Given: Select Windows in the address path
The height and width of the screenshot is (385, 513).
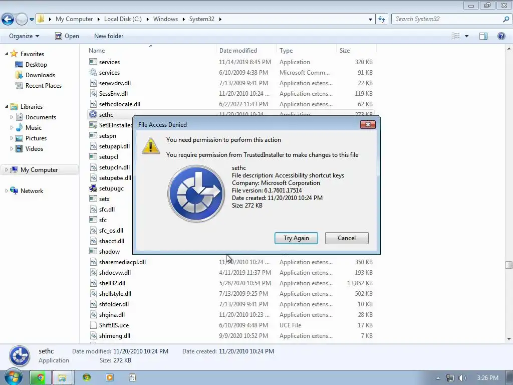Looking at the screenshot, I should pos(165,19).
